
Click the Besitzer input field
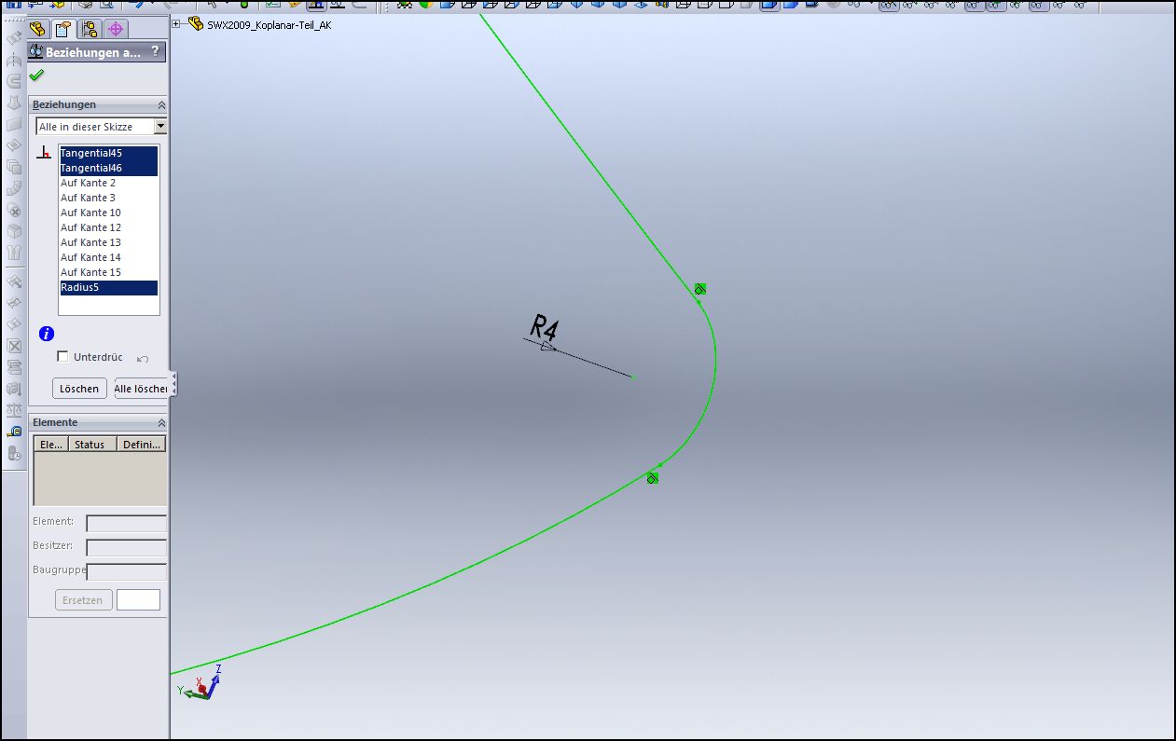(x=127, y=548)
